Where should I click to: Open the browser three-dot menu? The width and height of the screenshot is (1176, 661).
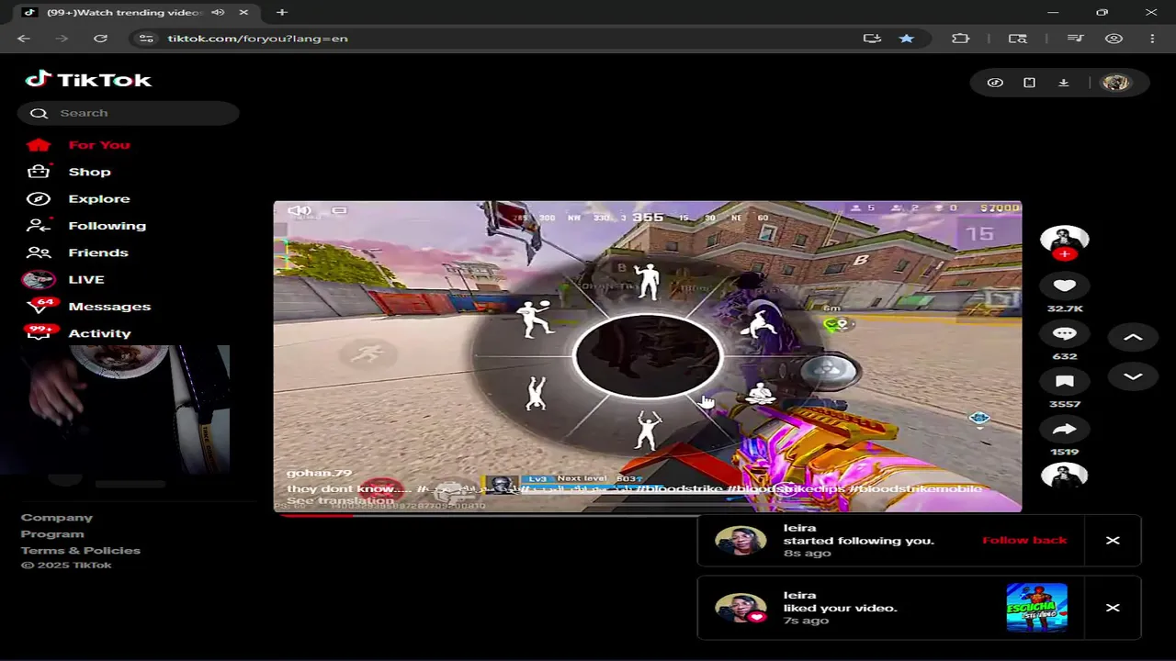point(1152,39)
